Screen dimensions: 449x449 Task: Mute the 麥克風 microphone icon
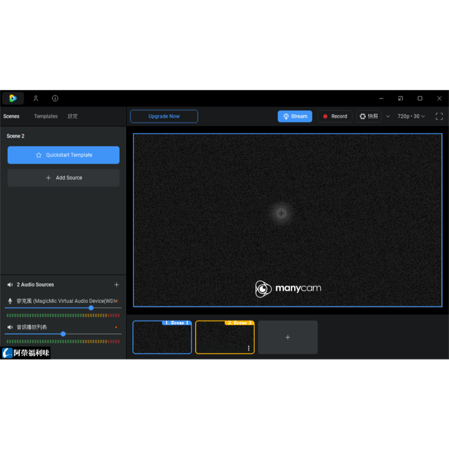point(10,301)
